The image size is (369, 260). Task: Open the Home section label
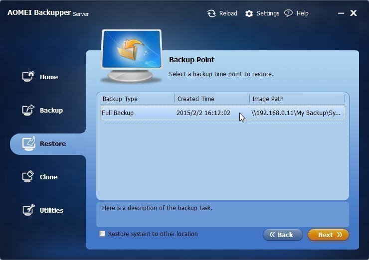[x=49, y=77]
